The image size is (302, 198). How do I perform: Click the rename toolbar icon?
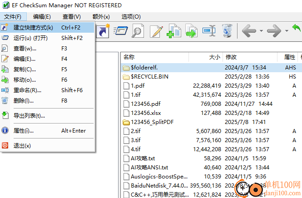pyautogui.click(x=209, y=31)
